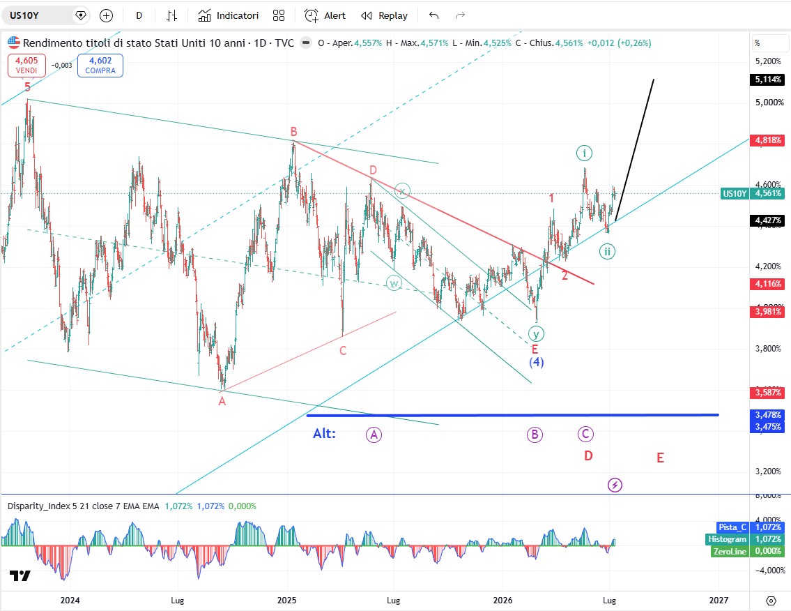Screen dimensions: 791x611
Task: Click the 3,478% blue price label
Action: click(768, 415)
